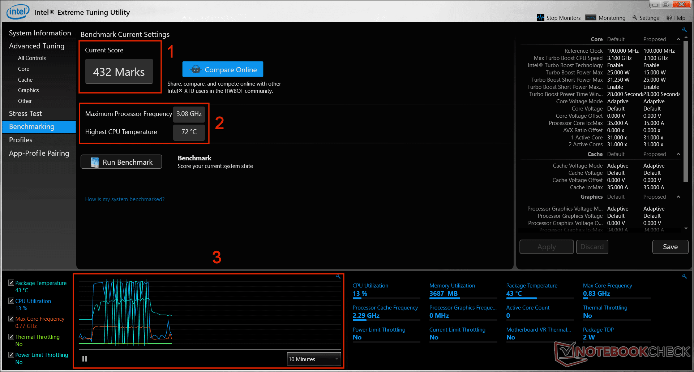
Task: Click the 432 Marks score field
Action: pos(119,72)
